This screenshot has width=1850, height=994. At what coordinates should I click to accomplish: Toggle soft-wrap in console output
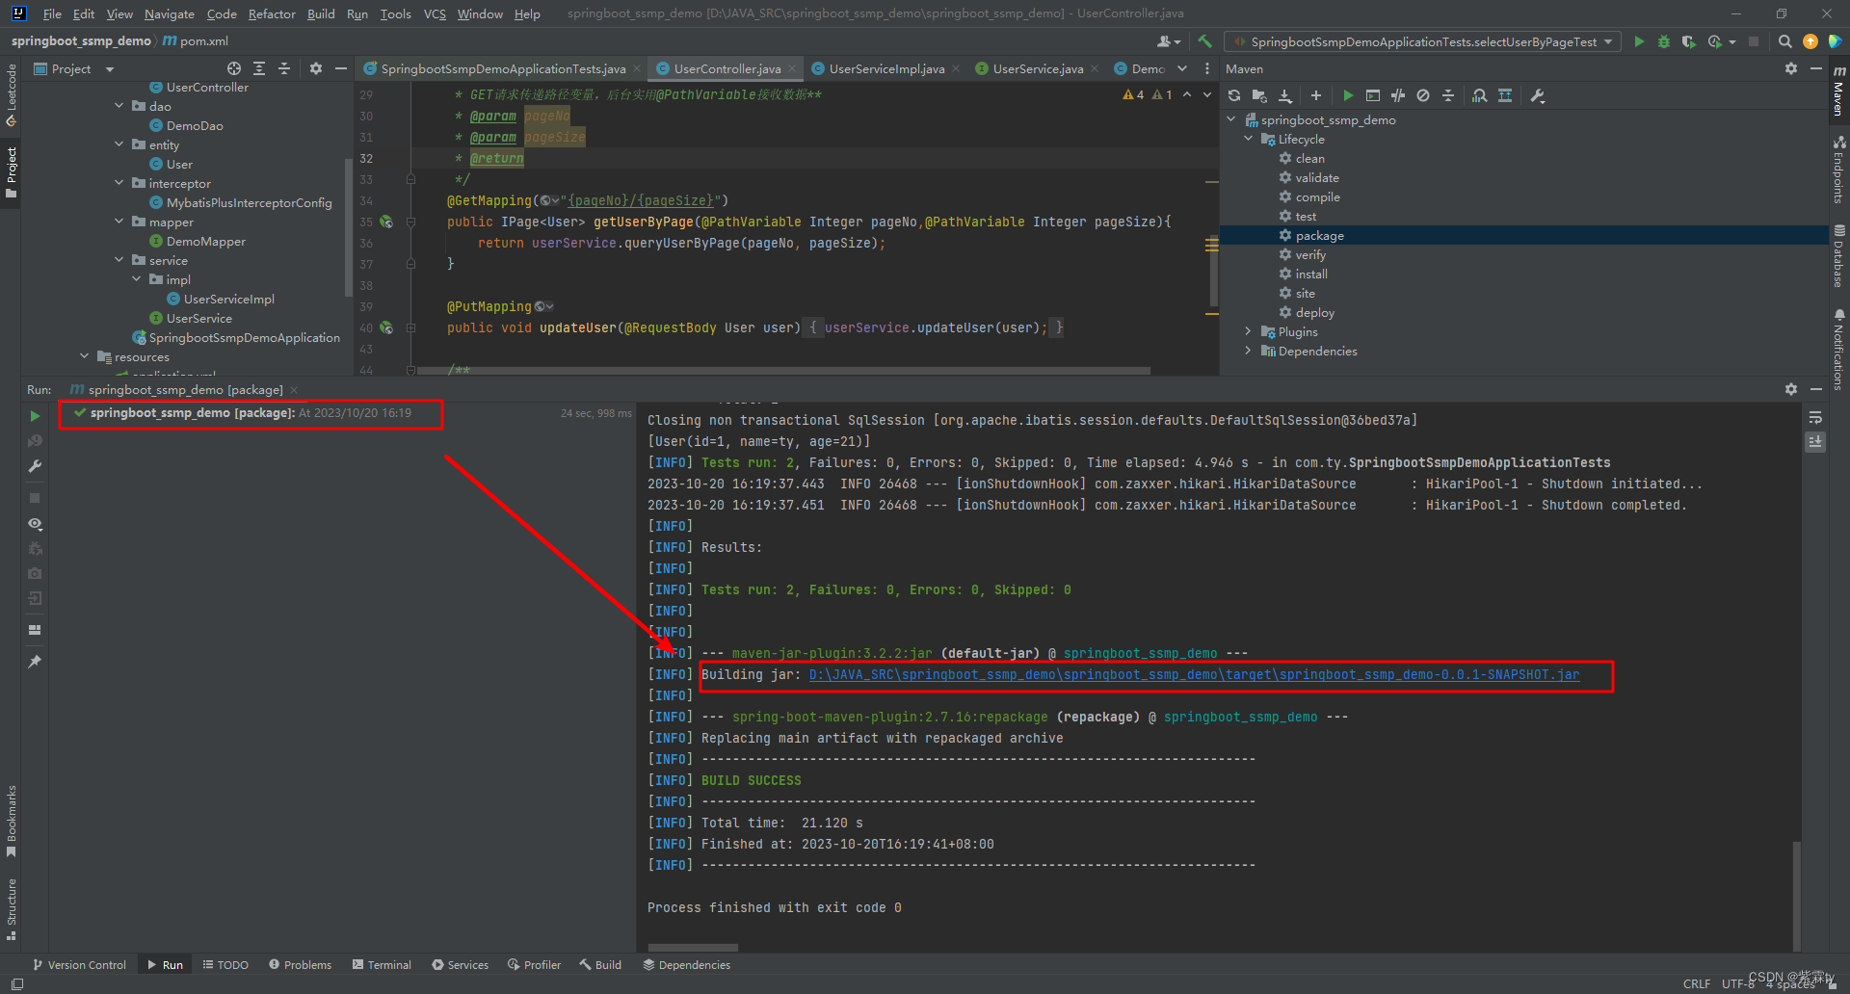pyautogui.click(x=1815, y=418)
